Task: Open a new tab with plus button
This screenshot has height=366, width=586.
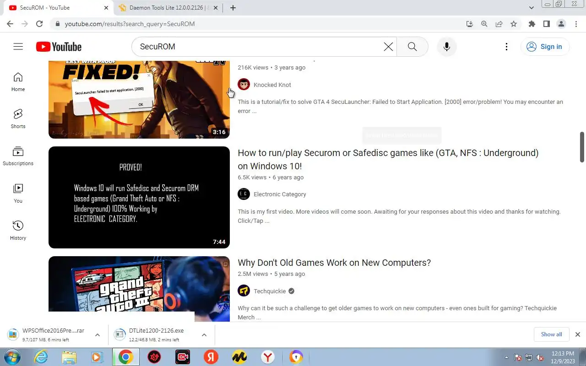Action: 233,8
